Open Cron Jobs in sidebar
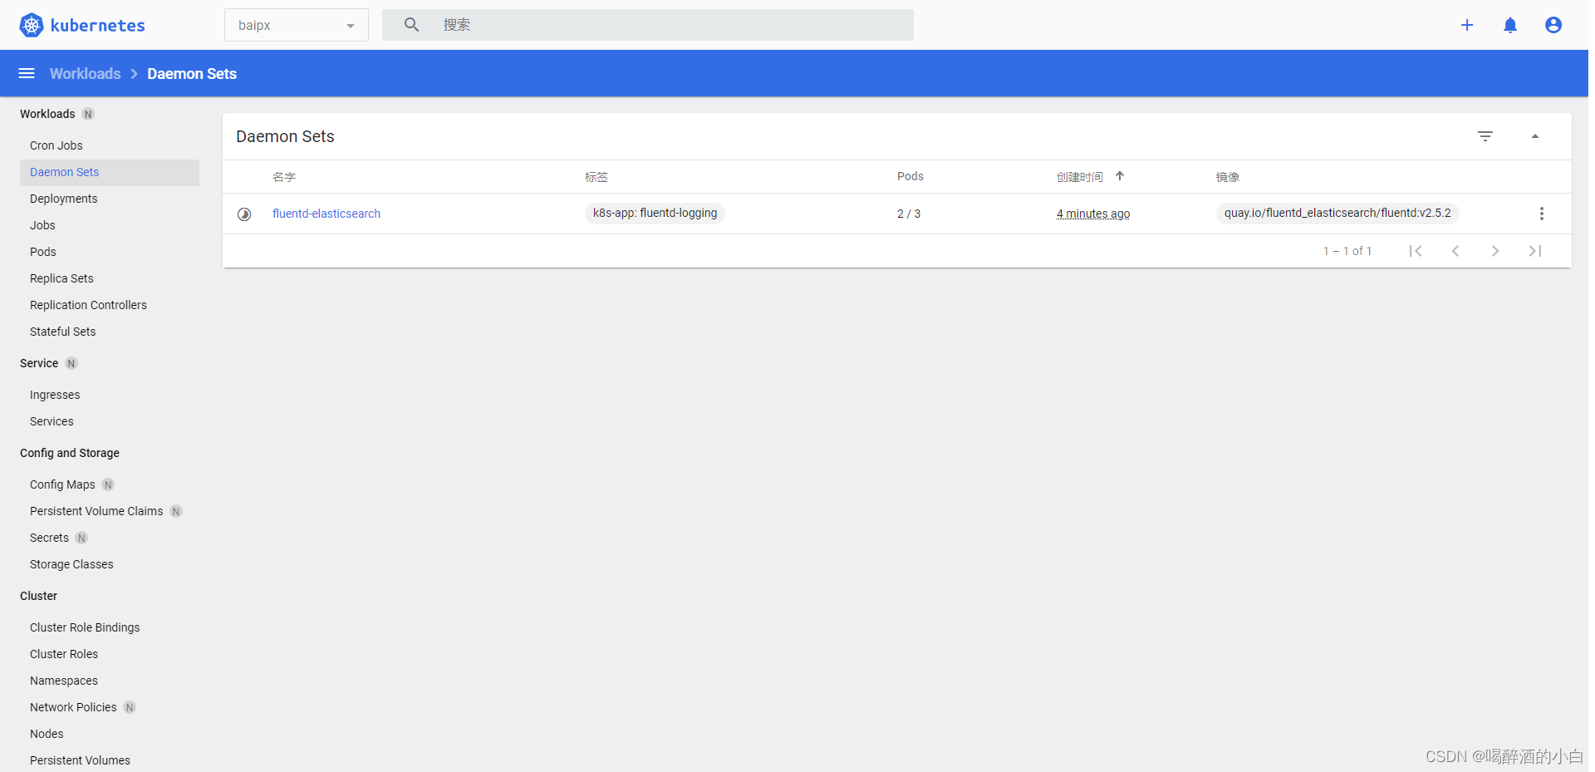 56,145
